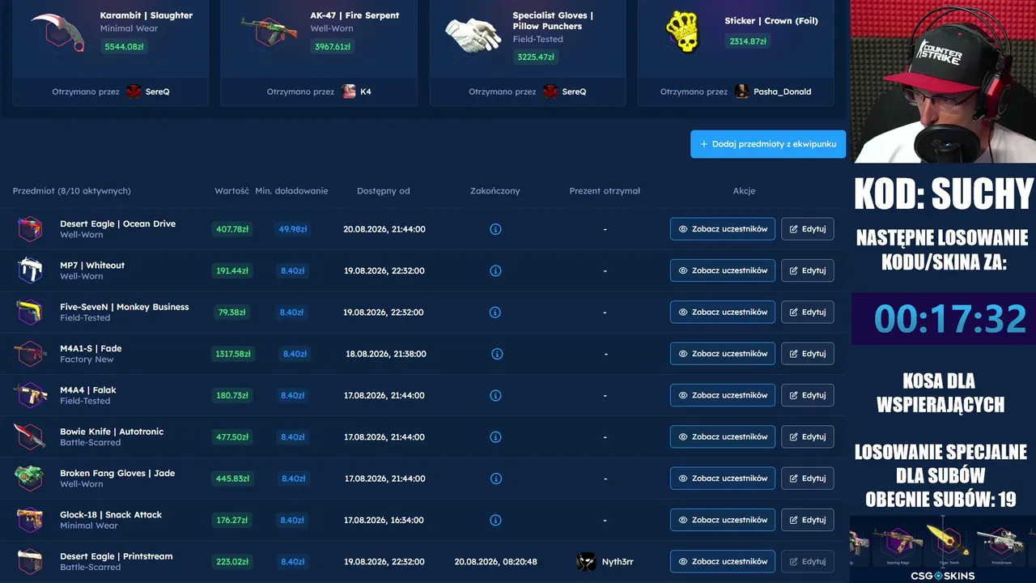Click the MP7 Whiteout item icon
The height and width of the screenshot is (583, 1036).
coord(30,270)
